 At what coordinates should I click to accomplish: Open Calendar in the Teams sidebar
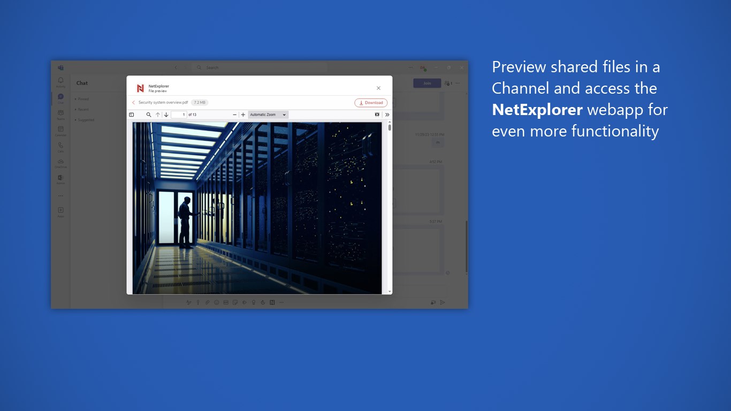pos(60,131)
